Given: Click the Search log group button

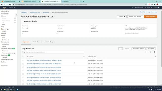Looking at the screenshot, I should (150, 17).
